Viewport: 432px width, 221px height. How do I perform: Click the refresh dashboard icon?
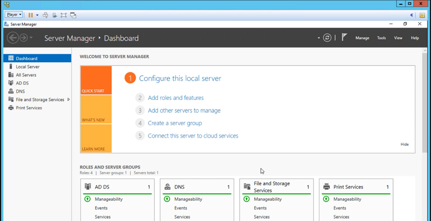pyautogui.click(x=327, y=38)
